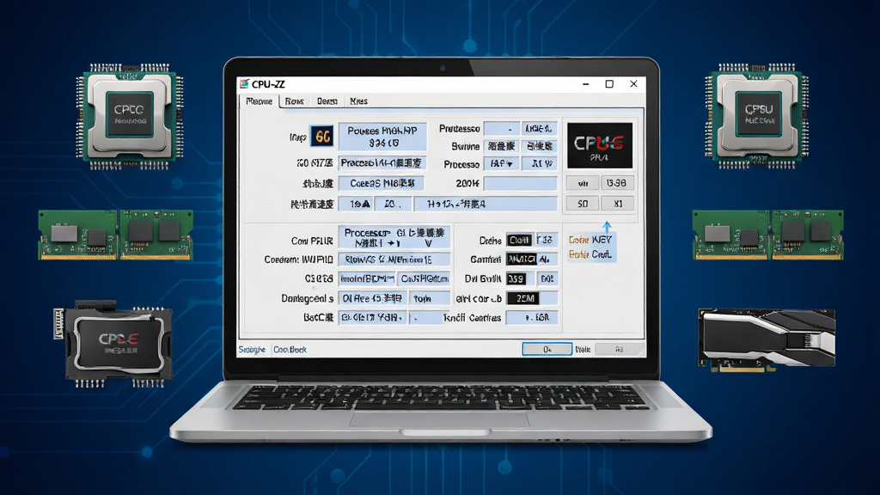Click the Poures field next to 60 badge
880x495 pixels.
coord(382,137)
